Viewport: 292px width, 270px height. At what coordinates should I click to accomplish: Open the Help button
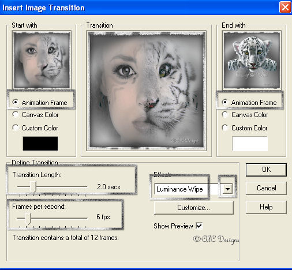tap(266, 207)
